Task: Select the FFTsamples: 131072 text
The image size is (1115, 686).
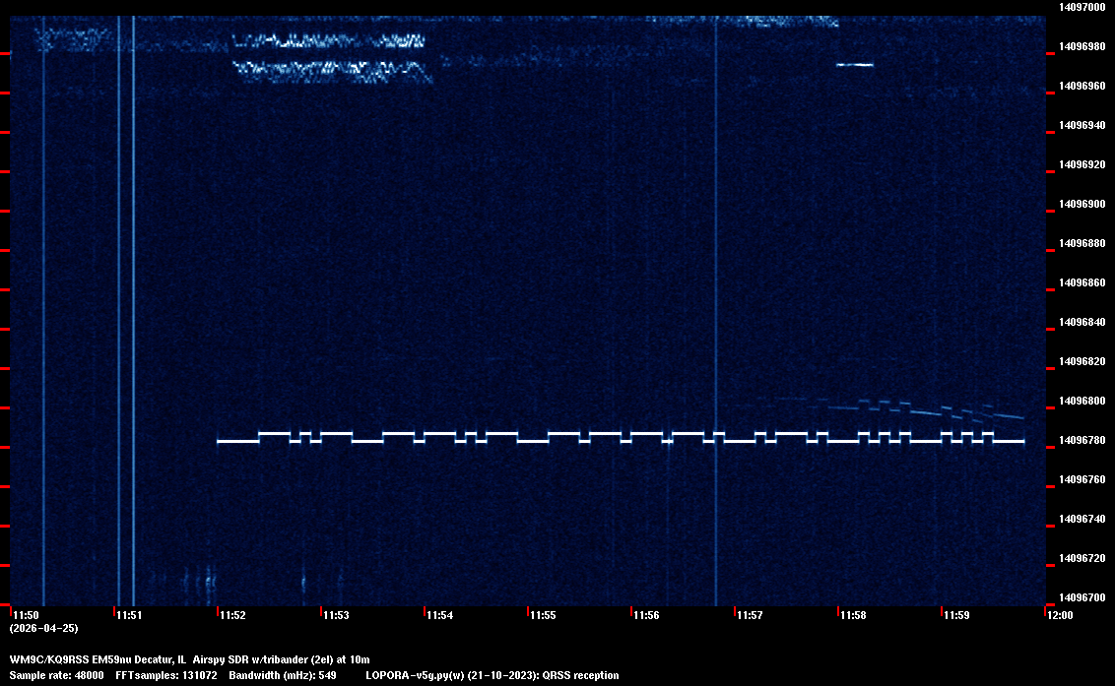Action: click(165, 675)
